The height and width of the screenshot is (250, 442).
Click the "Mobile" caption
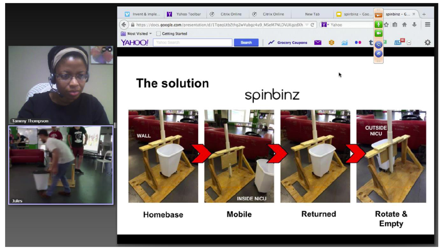tap(239, 214)
